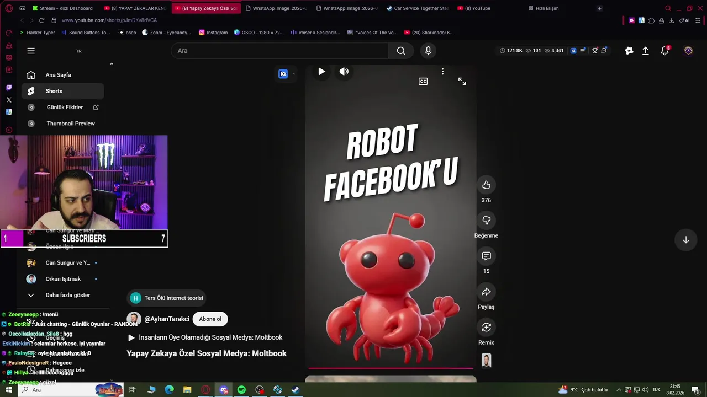Viewport: 707px width, 397px height.
Task: Switch to Stream - Kick Dashboard tab
Action: (x=64, y=8)
